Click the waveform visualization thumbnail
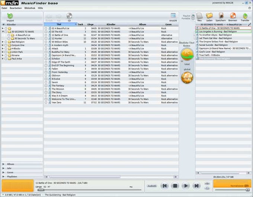The width and height of the screenshot is (253, 197). pos(17,186)
